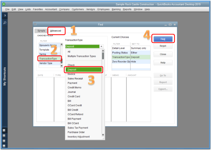The width and height of the screenshot is (211, 150).
Task: Click the dropdown list's up scroll arrow
Action: [103, 51]
